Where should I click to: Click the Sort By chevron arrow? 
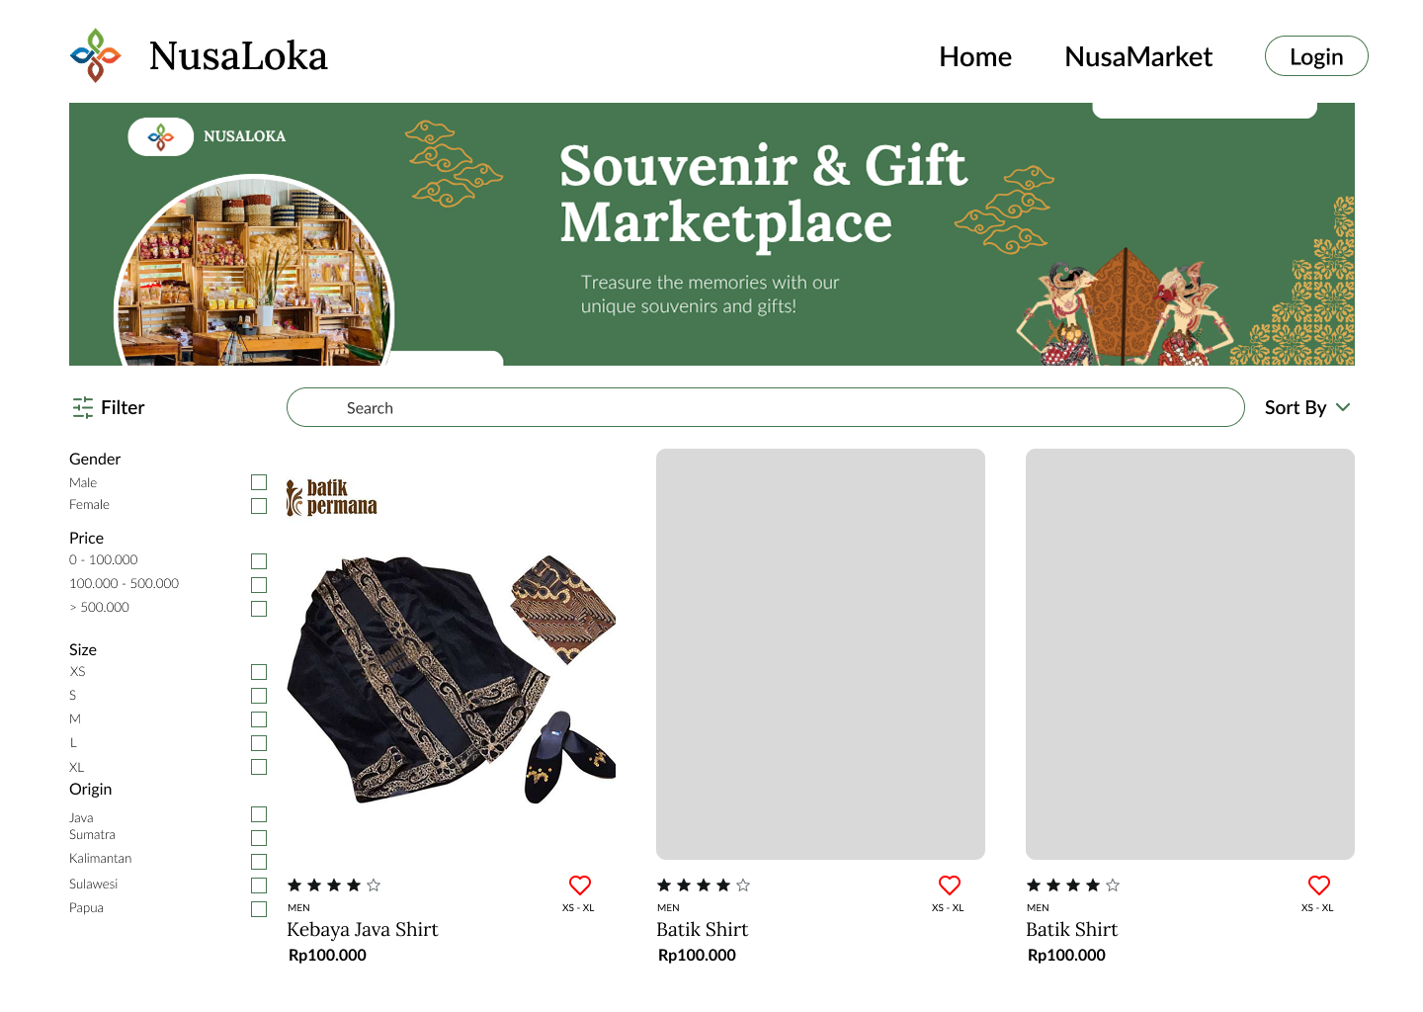(1343, 407)
